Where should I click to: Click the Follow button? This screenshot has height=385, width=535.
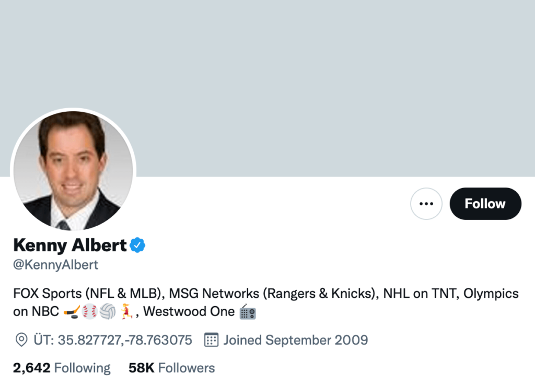pos(485,204)
